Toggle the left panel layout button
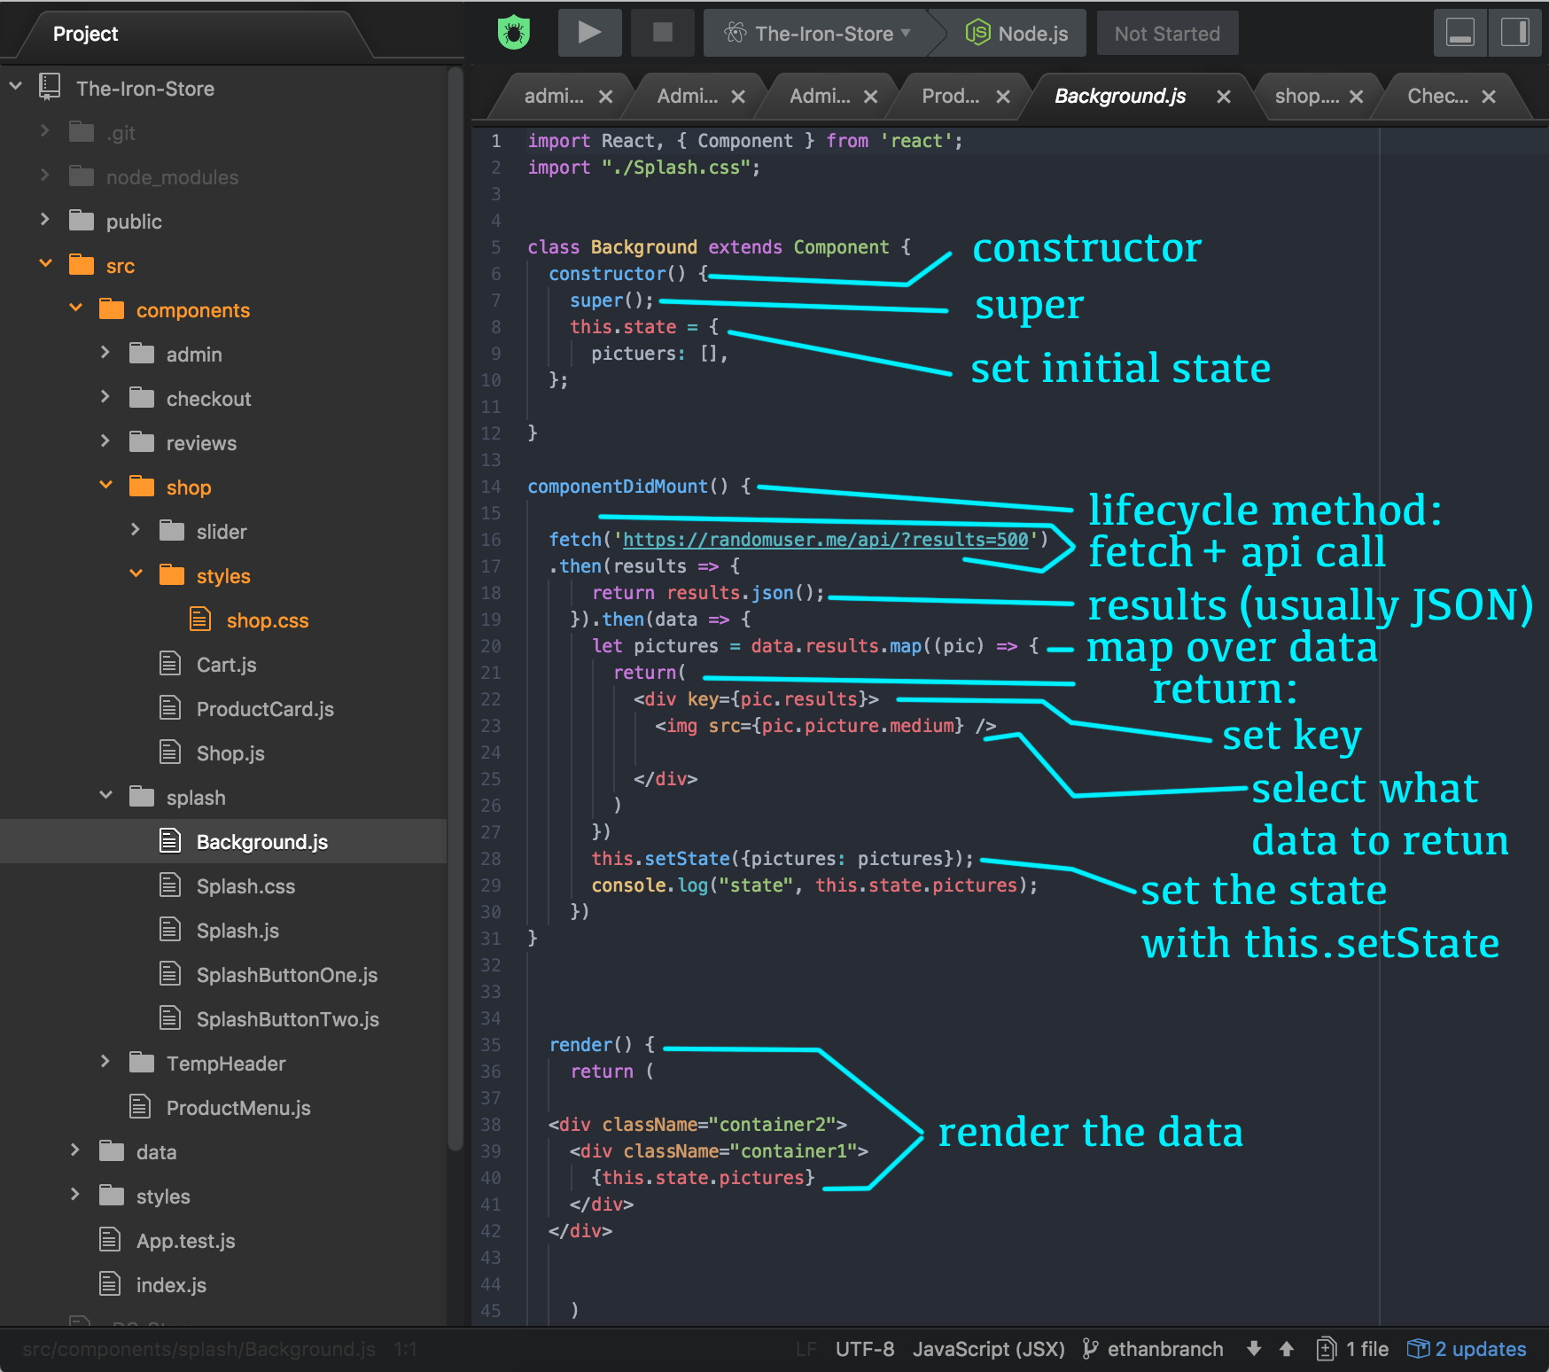Image resolution: width=1549 pixels, height=1372 pixels. [x=1459, y=33]
